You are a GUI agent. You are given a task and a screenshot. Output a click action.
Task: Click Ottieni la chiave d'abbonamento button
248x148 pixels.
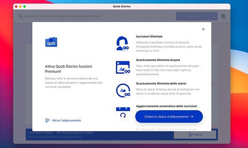(169, 117)
